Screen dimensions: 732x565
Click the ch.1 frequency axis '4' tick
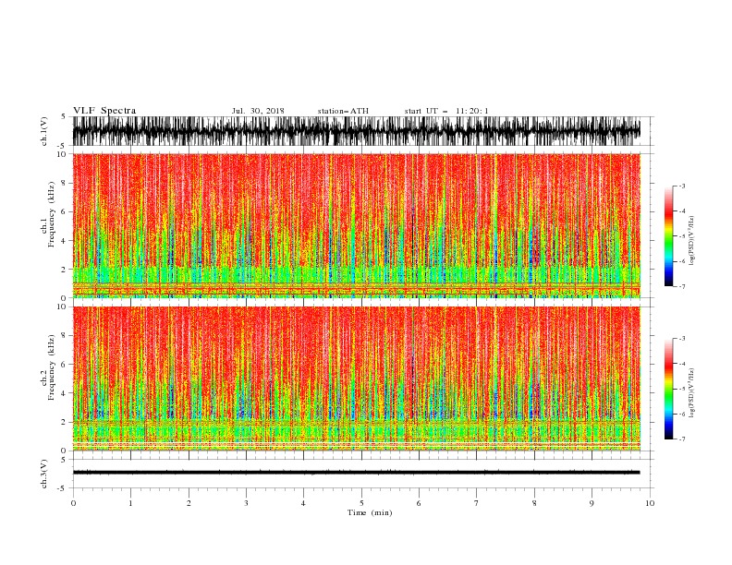click(64, 241)
